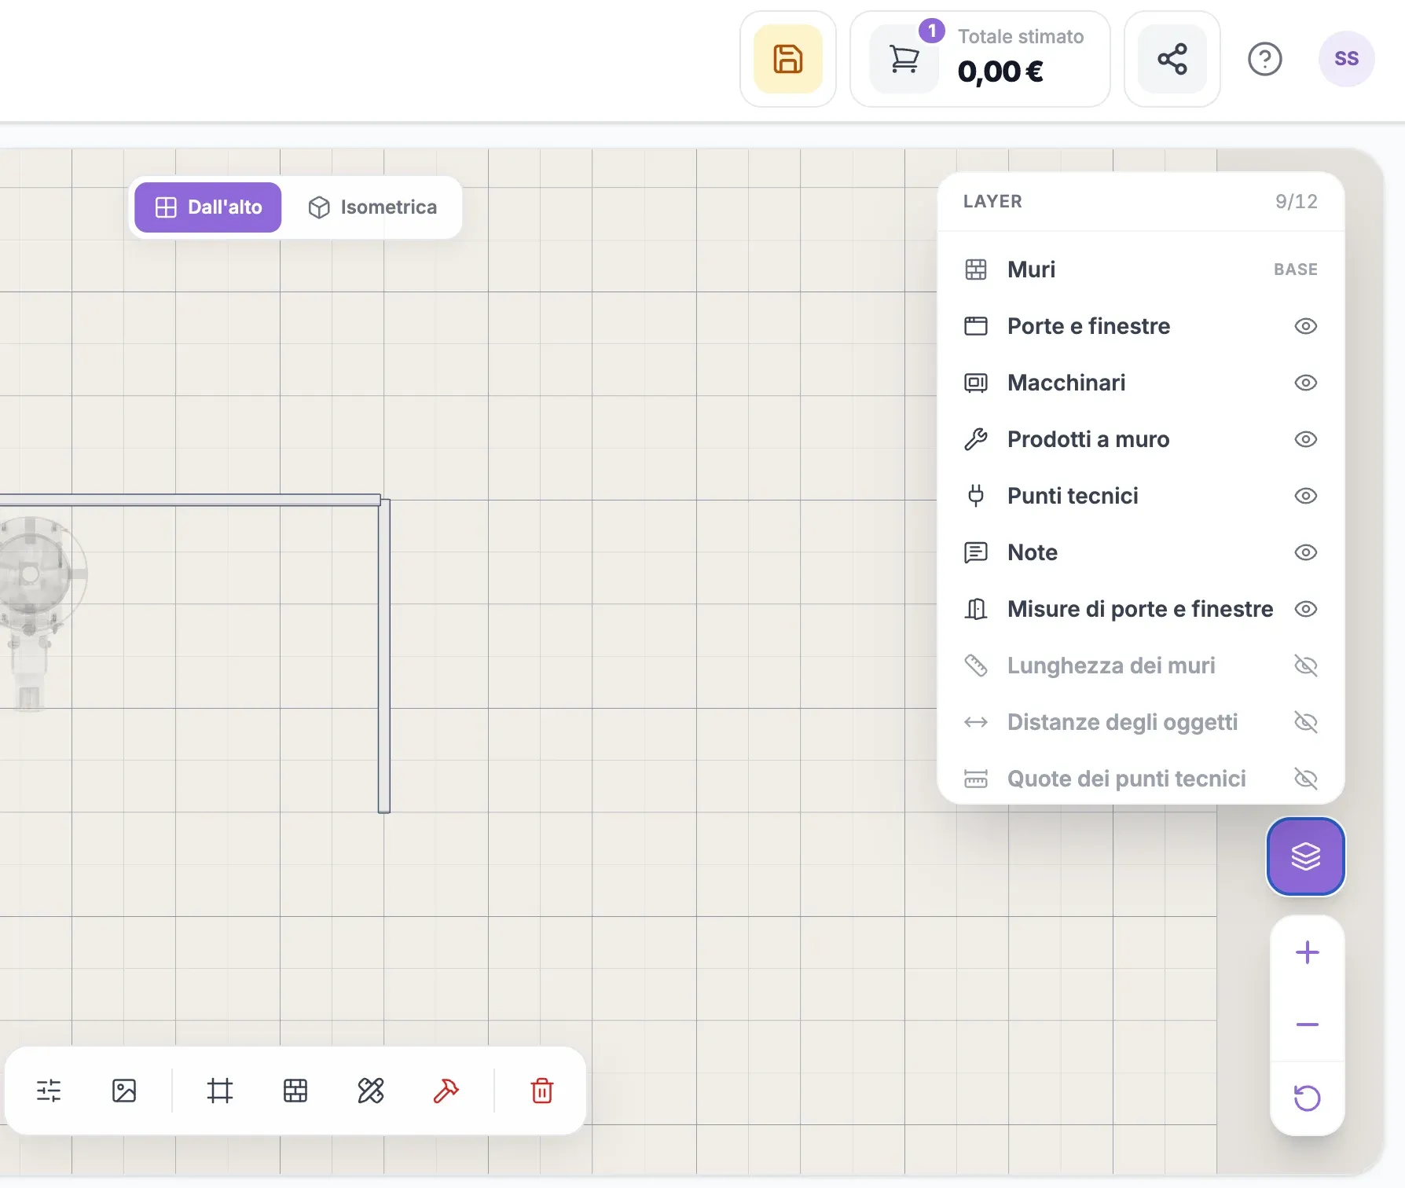This screenshot has width=1405, height=1188.
Task: Open the SS user avatar
Action: pyautogui.click(x=1346, y=59)
